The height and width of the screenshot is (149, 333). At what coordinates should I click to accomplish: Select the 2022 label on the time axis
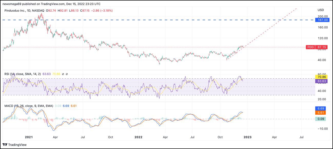pyautogui.click(x=139, y=137)
